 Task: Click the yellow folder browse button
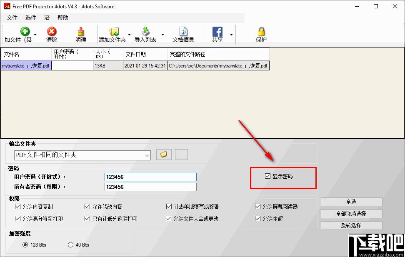(x=164, y=155)
